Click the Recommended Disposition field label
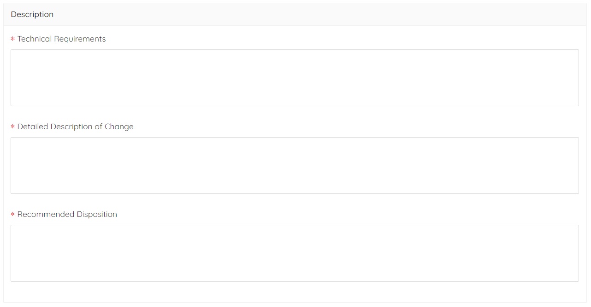The height and width of the screenshot is (307, 591). click(67, 214)
